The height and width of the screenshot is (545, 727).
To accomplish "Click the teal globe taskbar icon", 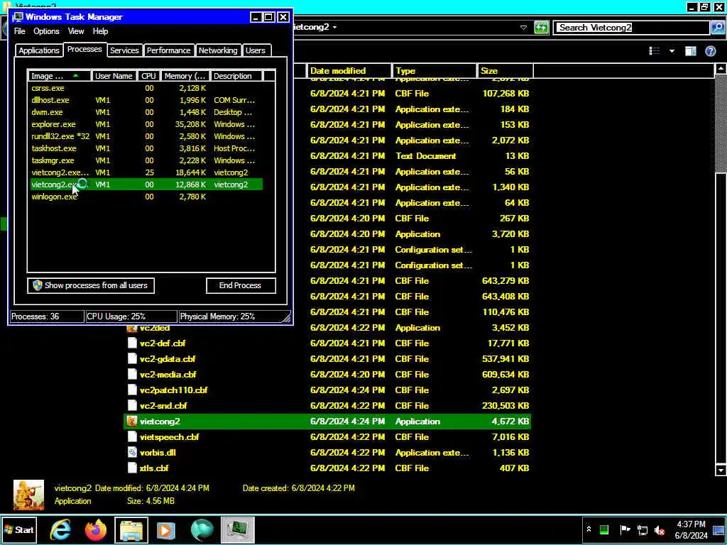I will coord(202,530).
